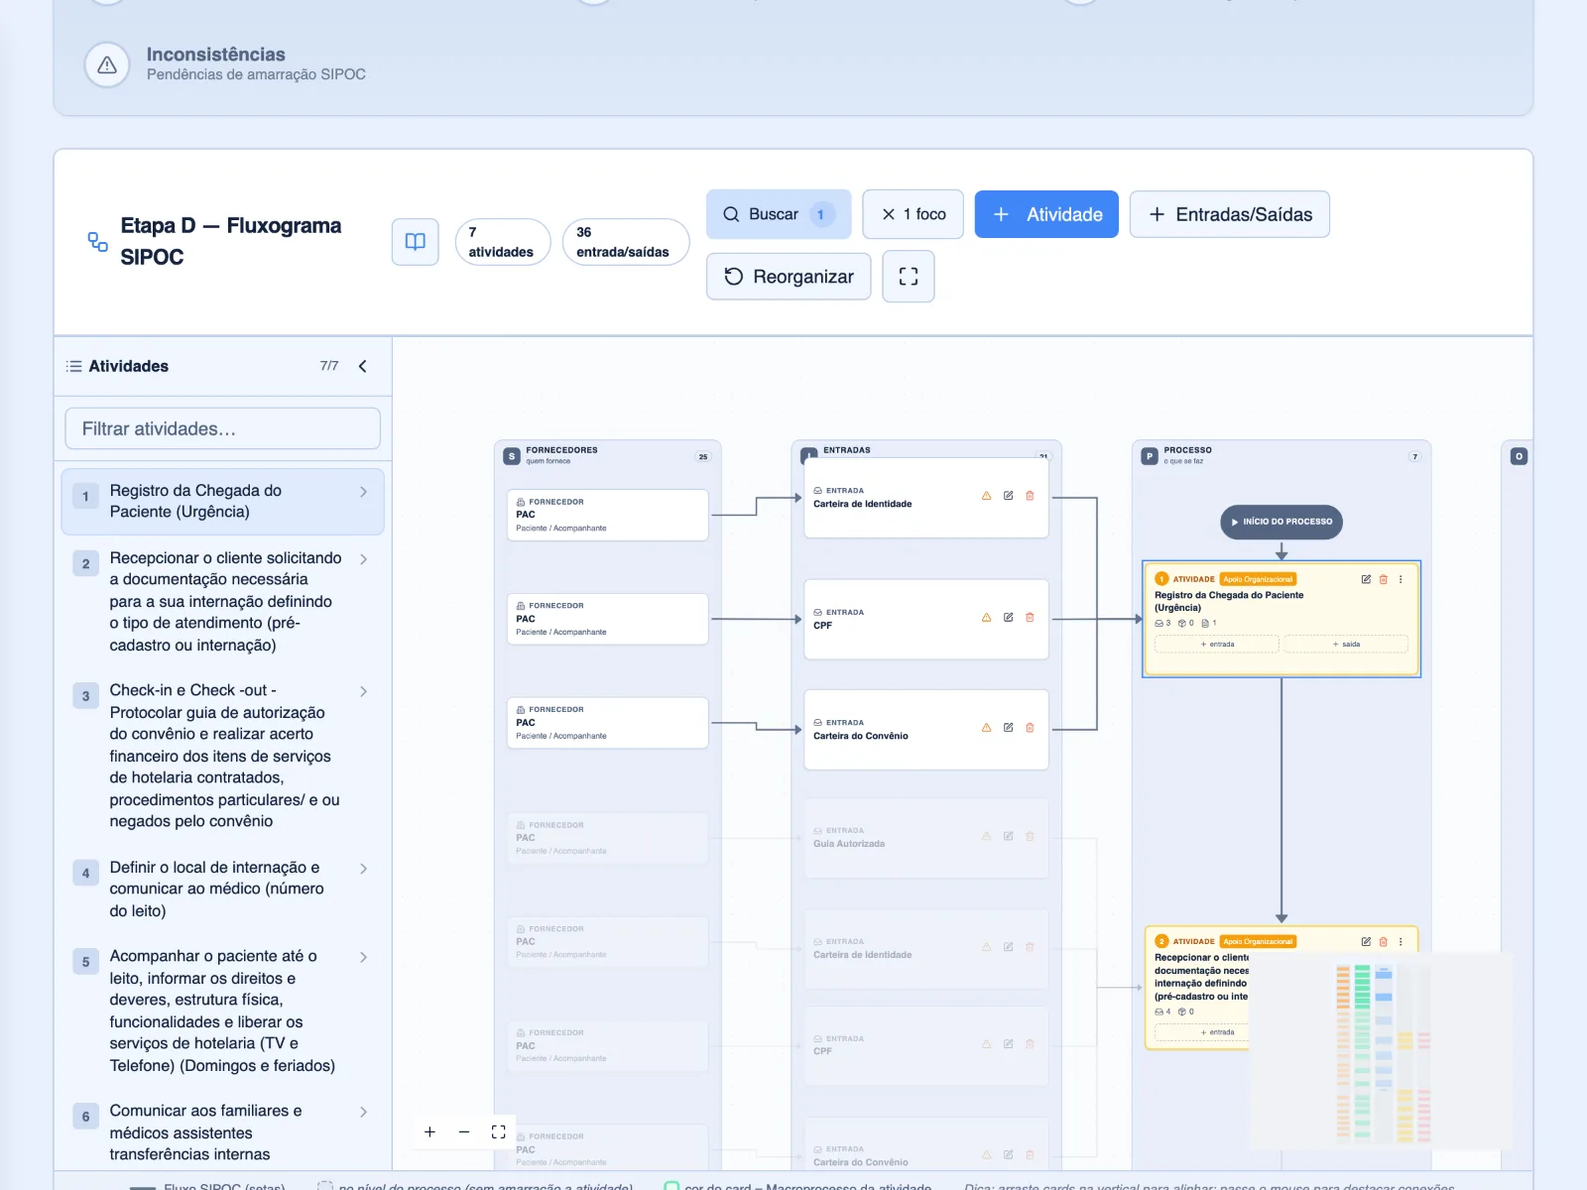The width and height of the screenshot is (1587, 1190).
Task: Click warning icon on Carteira de Identidade entrada
Action: [x=986, y=496]
